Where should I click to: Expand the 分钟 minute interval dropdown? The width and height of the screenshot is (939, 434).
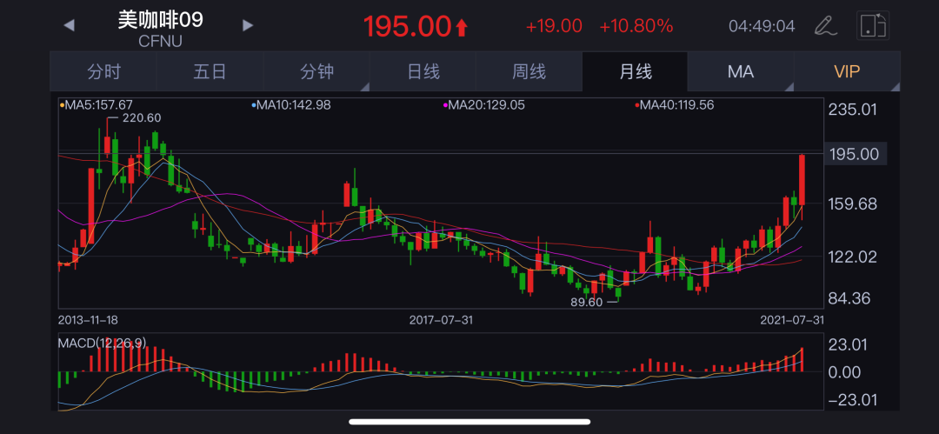tap(317, 72)
